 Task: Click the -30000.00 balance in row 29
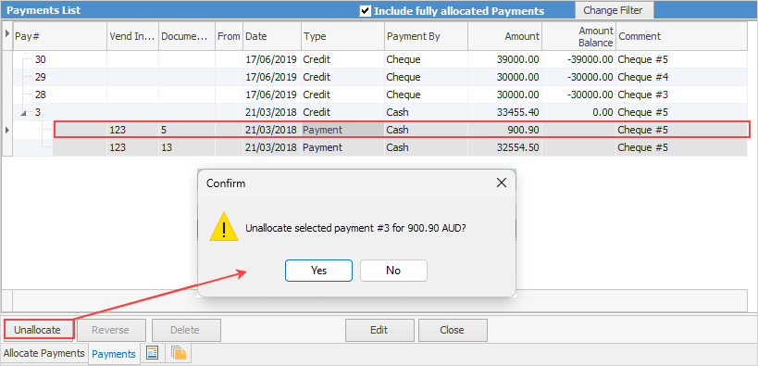point(578,78)
